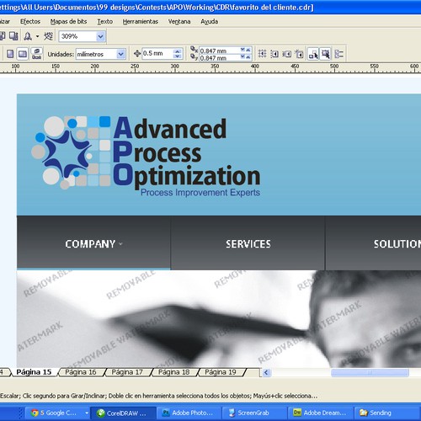
Task: Toggle snap to grid icon
Action: point(262,53)
